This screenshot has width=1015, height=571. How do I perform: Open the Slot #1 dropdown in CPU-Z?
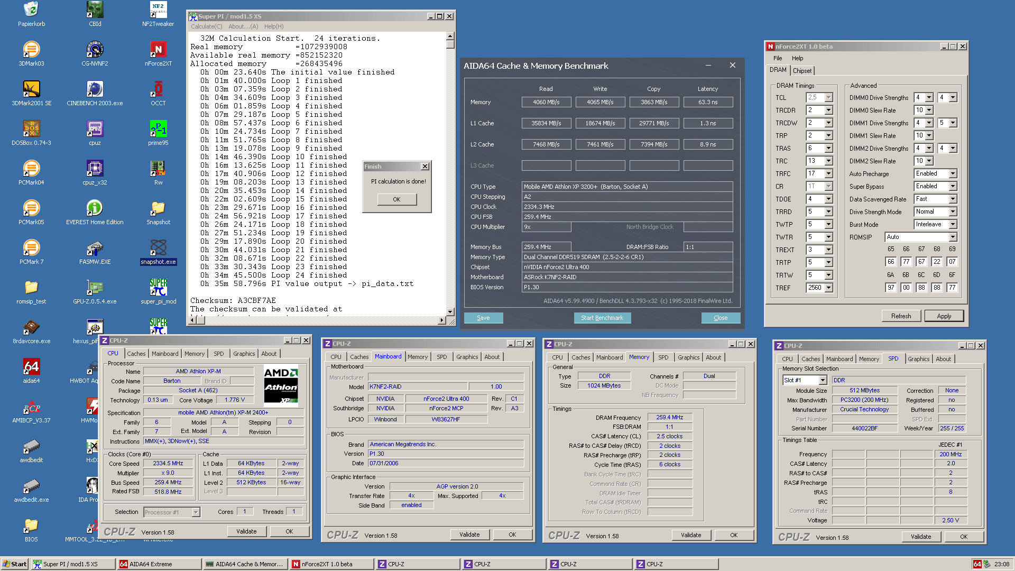823,380
